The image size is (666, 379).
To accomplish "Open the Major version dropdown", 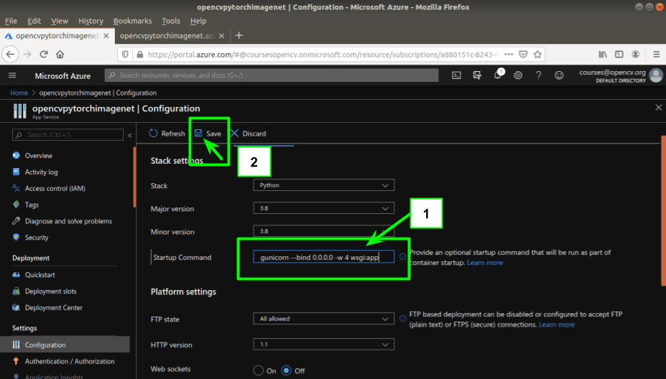I will [323, 208].
